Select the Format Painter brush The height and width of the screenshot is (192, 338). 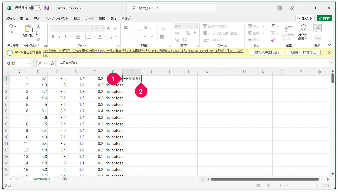point(38,40)
